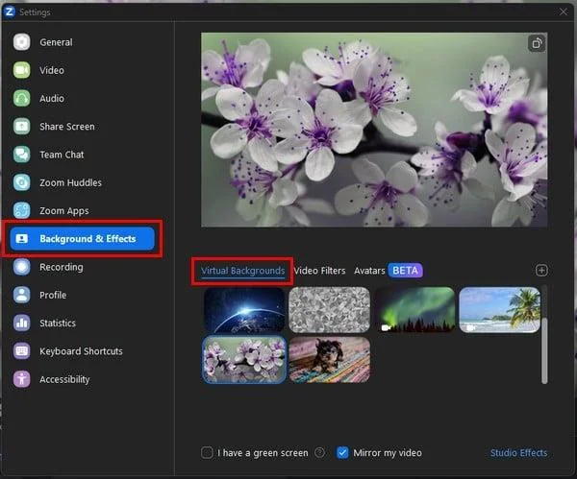This screenshot has width=577, height=479.
Task: Switch to the Video Filters tab
Action: [x=320, y=271]
